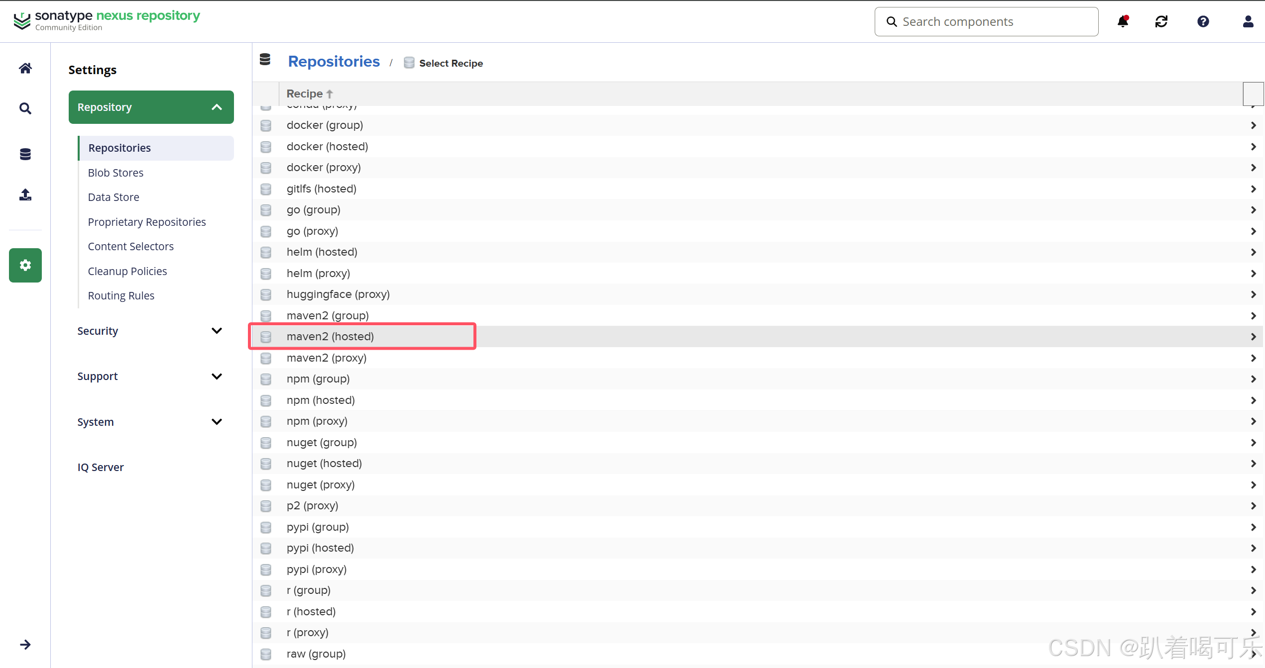The height and width of the screenshot is (668, 1265).
Task: Click the docker (group) row icon
Action: click(x=266, y=125)
